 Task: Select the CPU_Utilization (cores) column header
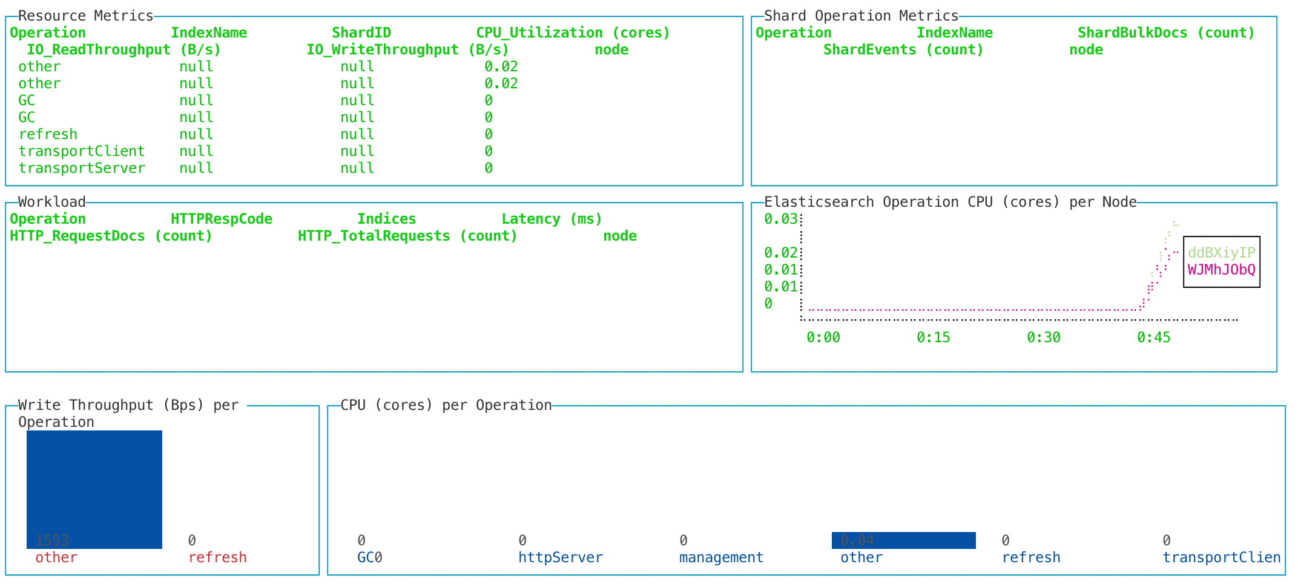point(573,33)
